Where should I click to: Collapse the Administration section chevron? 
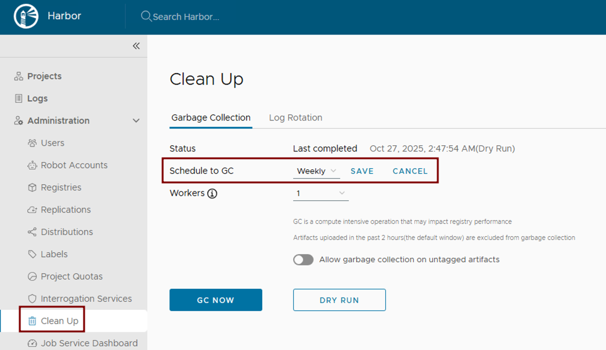click(136, 121)
